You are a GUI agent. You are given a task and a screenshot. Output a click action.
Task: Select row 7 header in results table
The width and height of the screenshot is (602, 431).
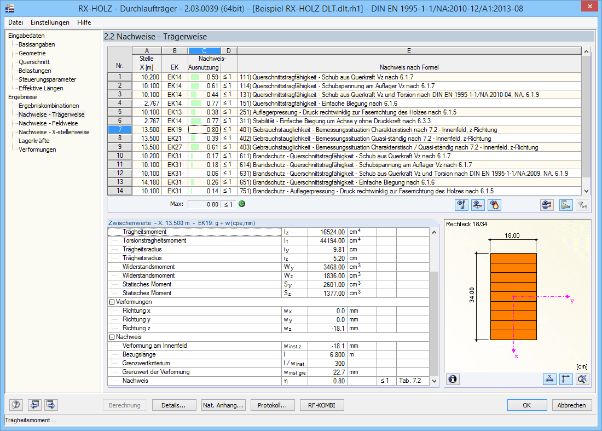[x=120, y=129]
